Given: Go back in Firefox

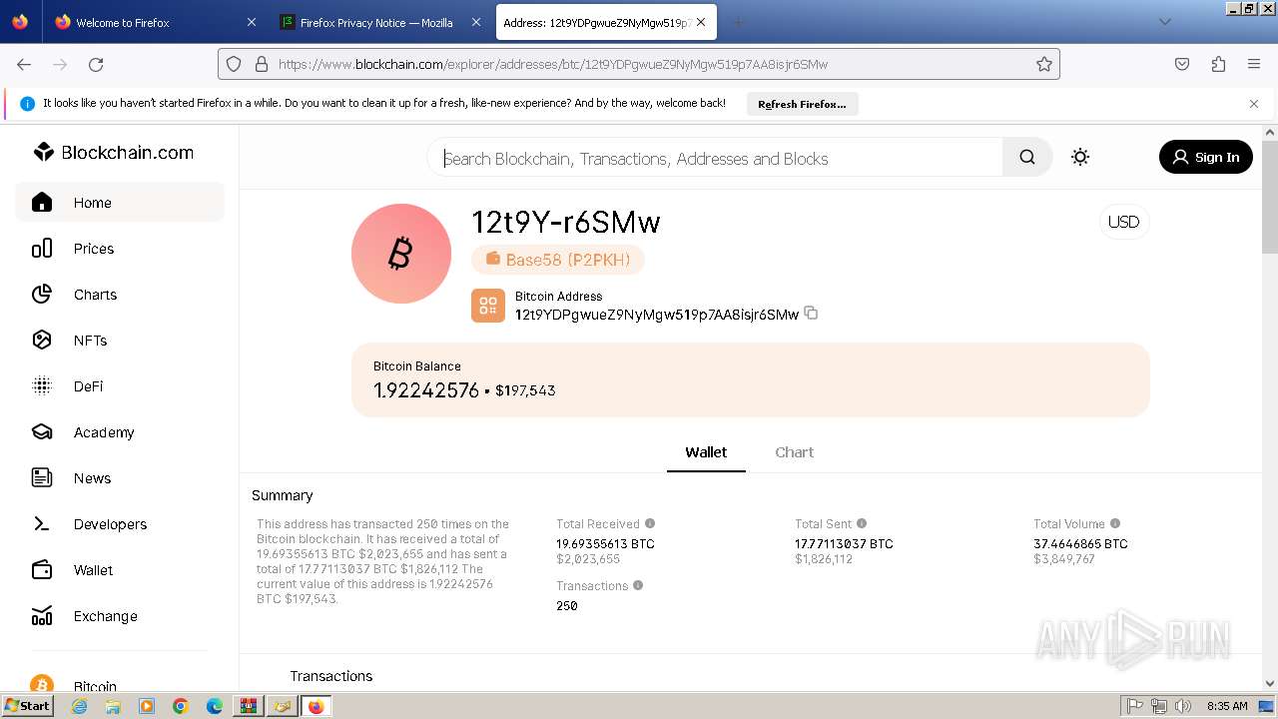Looking at the screenshot, I should (24, 64).
